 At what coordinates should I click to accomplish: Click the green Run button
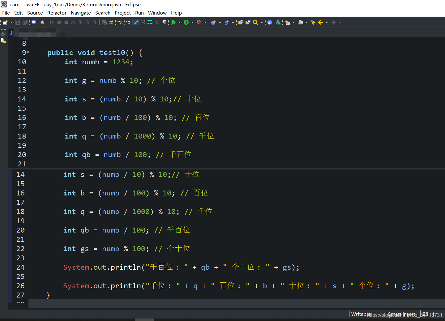pos(186,22)
